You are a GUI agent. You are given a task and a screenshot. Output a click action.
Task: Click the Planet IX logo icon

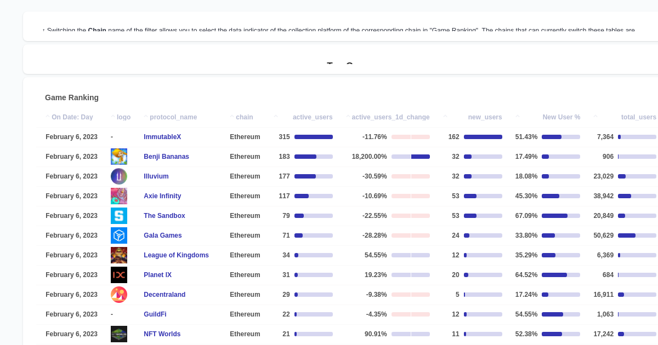click(119, 275)
